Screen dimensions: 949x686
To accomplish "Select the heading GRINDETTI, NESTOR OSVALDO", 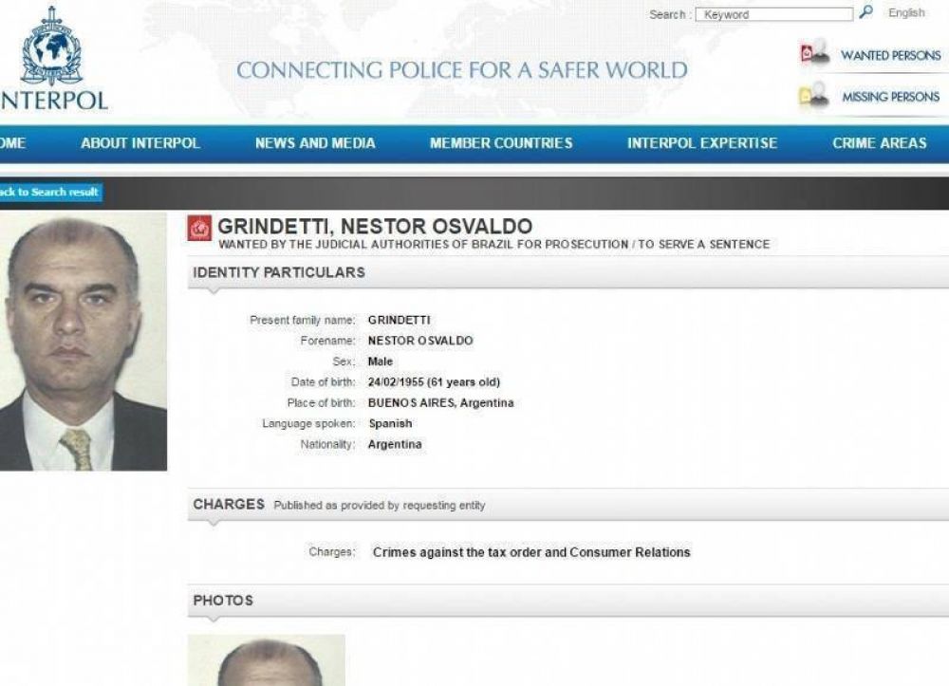I will coord(375,226).
